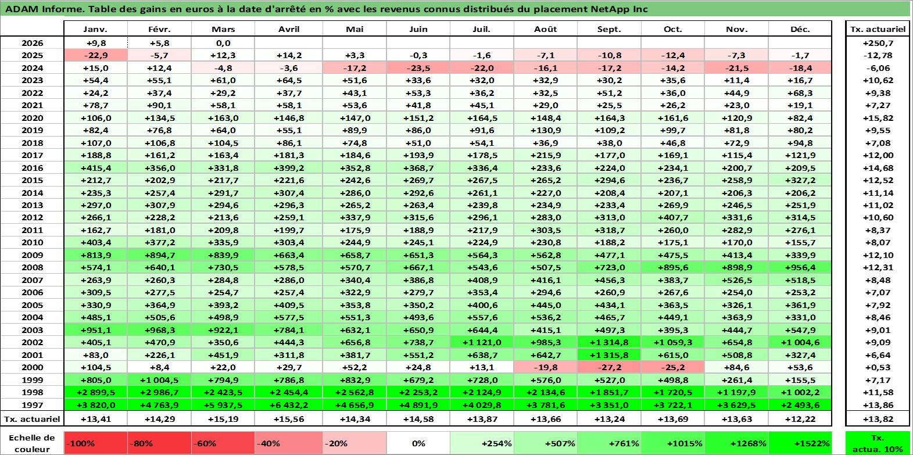The width and height of the screenshot is (913, 455).
Task: Click the '0,0' cell for Mars 2026
Action: [x=223, y=43]
